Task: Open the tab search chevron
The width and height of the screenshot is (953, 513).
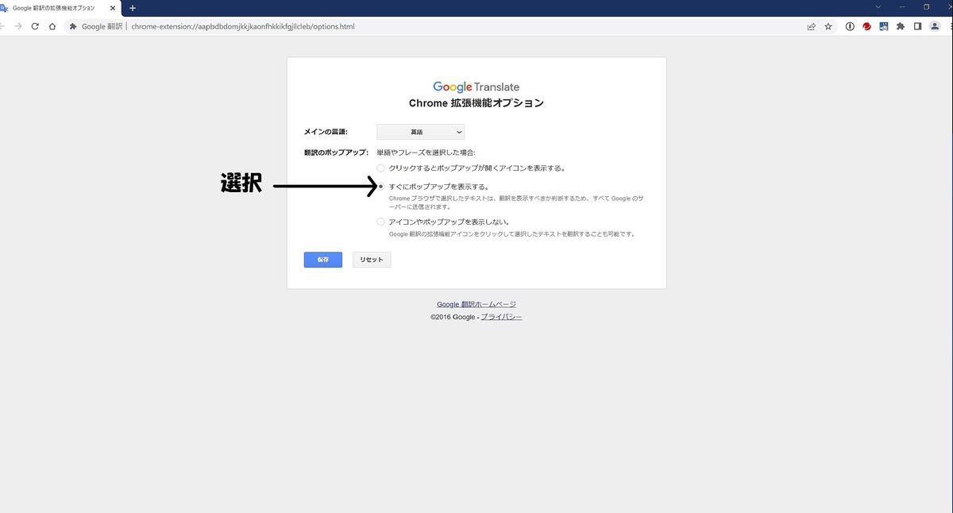Action: tap(878, 7)
